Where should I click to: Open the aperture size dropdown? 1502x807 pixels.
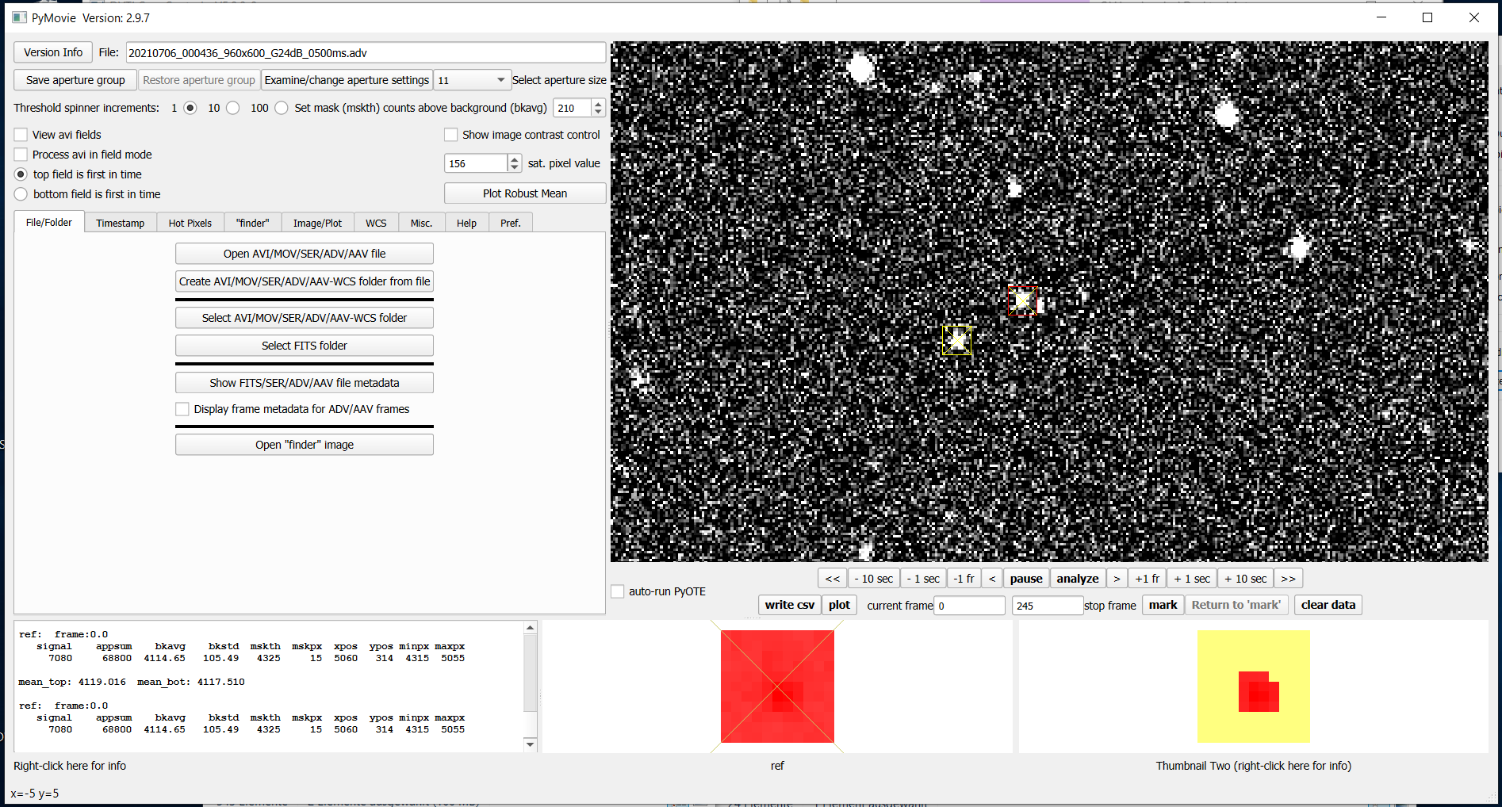pyautogui.click(x=472, y=80)
